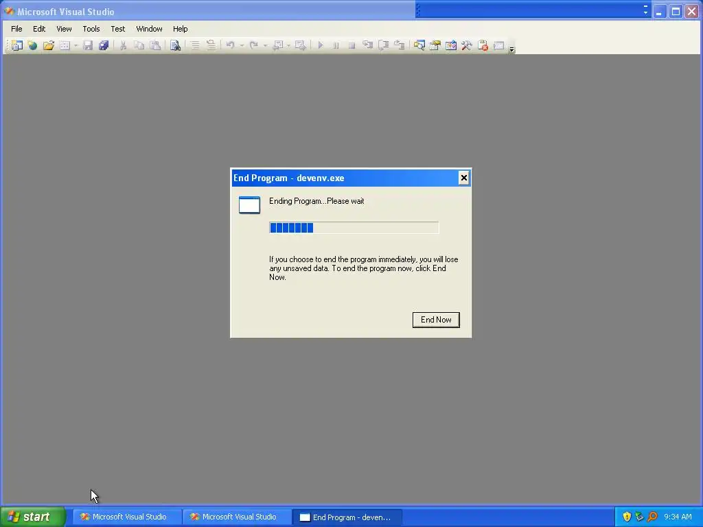Open the Window menu

coord(149,29)
